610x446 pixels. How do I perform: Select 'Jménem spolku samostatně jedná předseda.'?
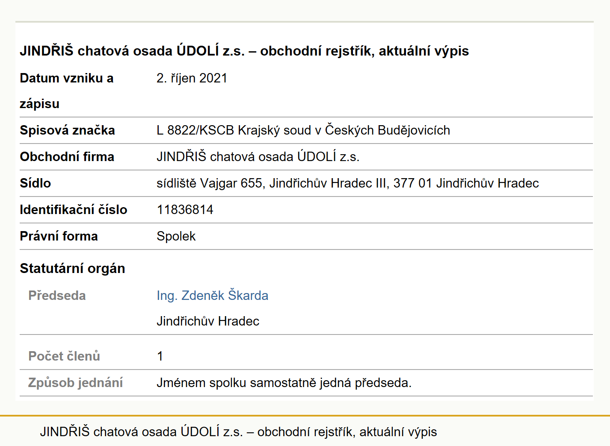pyautogui.click(x=284, y=382)
